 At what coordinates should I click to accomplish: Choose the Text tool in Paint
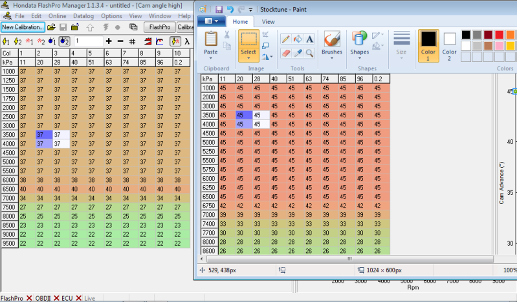pyautogui.click(x=310, y=39)
